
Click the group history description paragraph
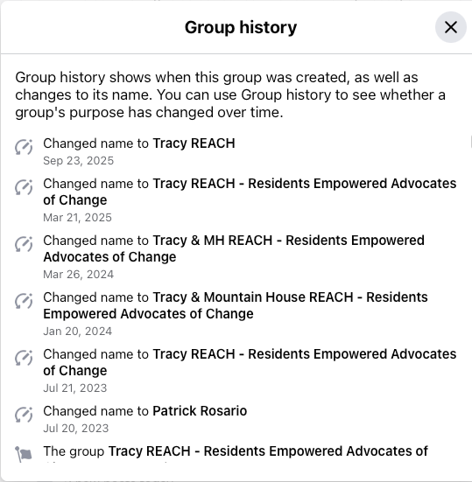[x=230, y=95]
